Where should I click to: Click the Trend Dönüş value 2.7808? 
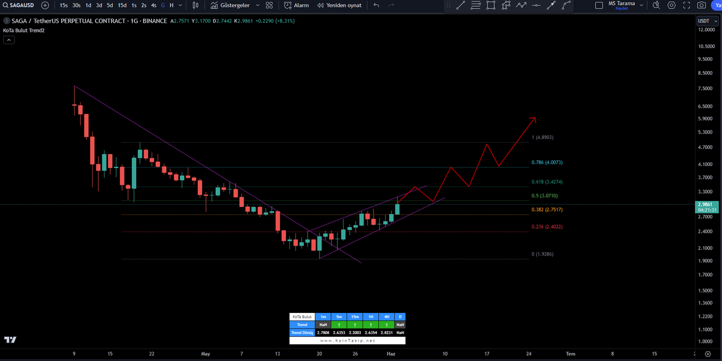(x=323, y=332)
